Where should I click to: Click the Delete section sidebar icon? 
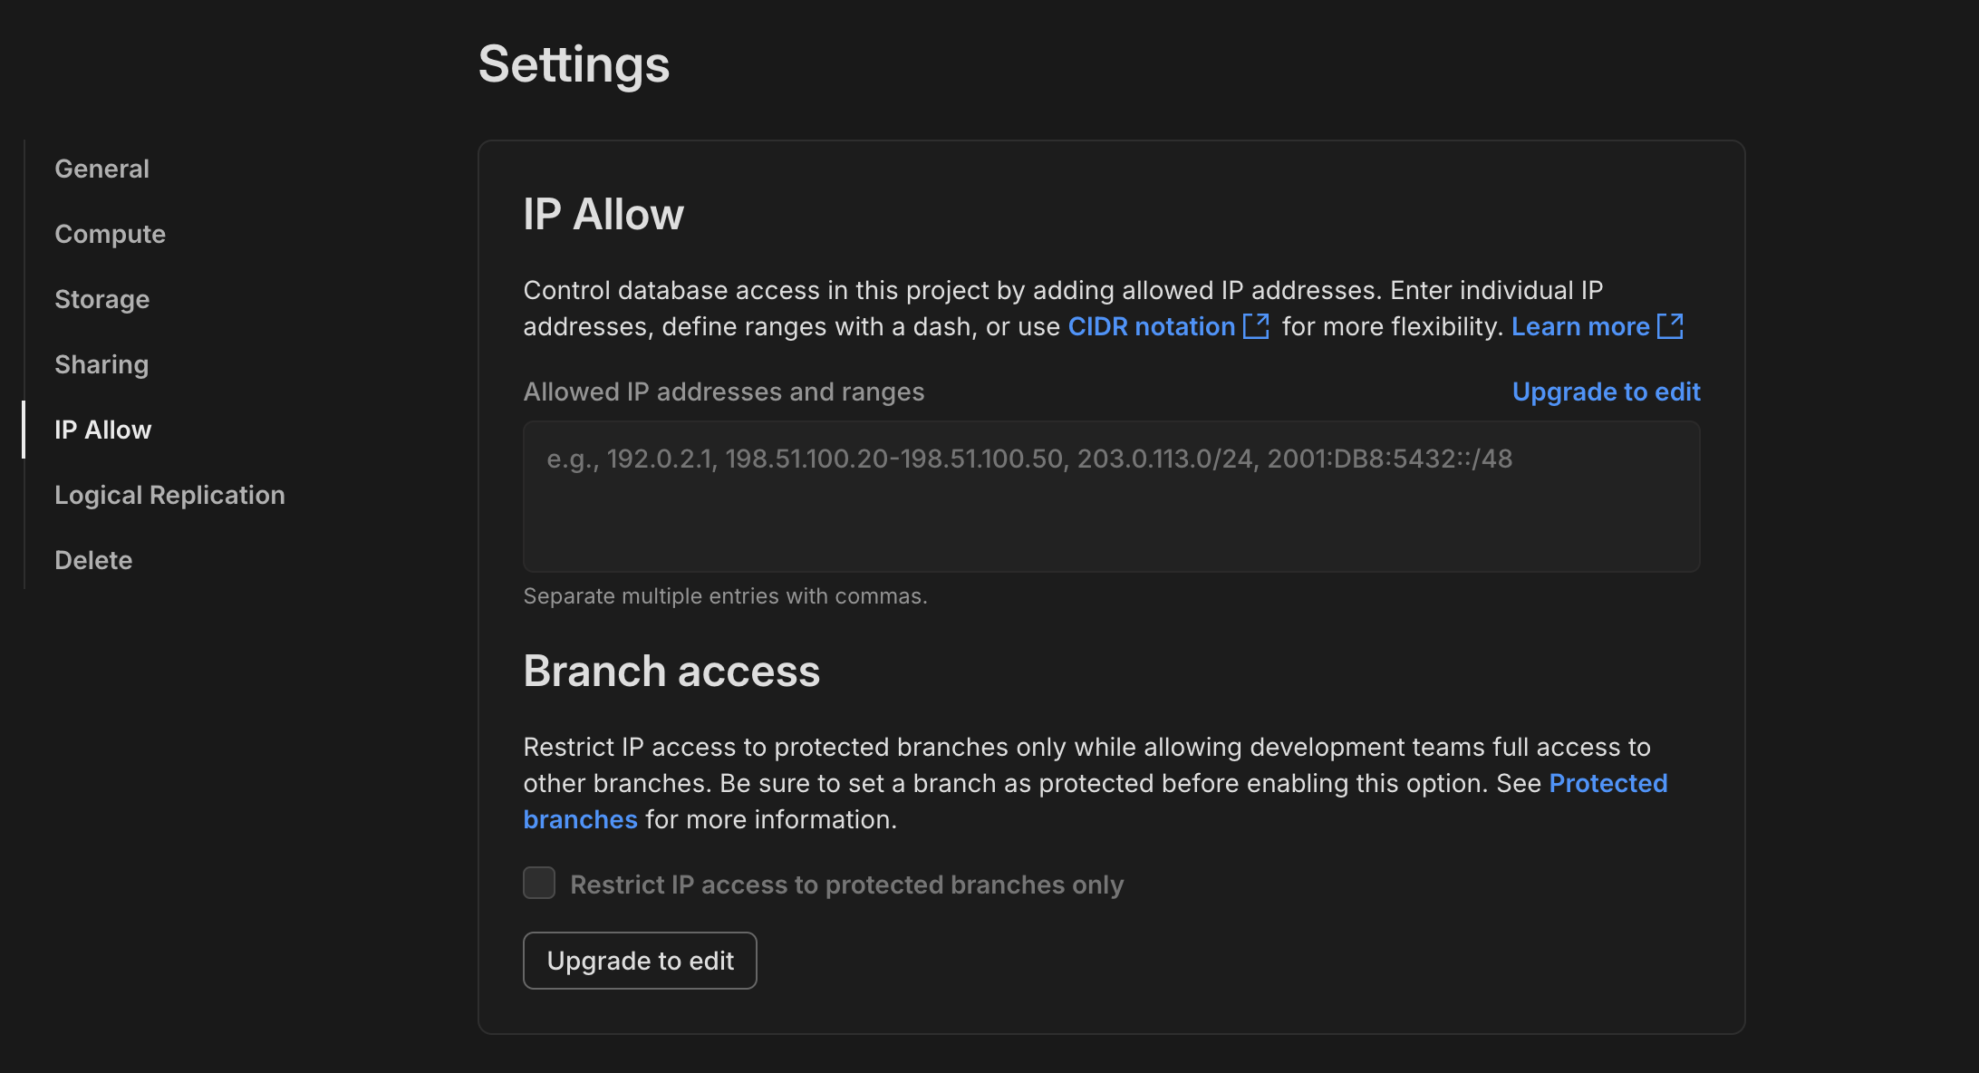click(94, 559)
